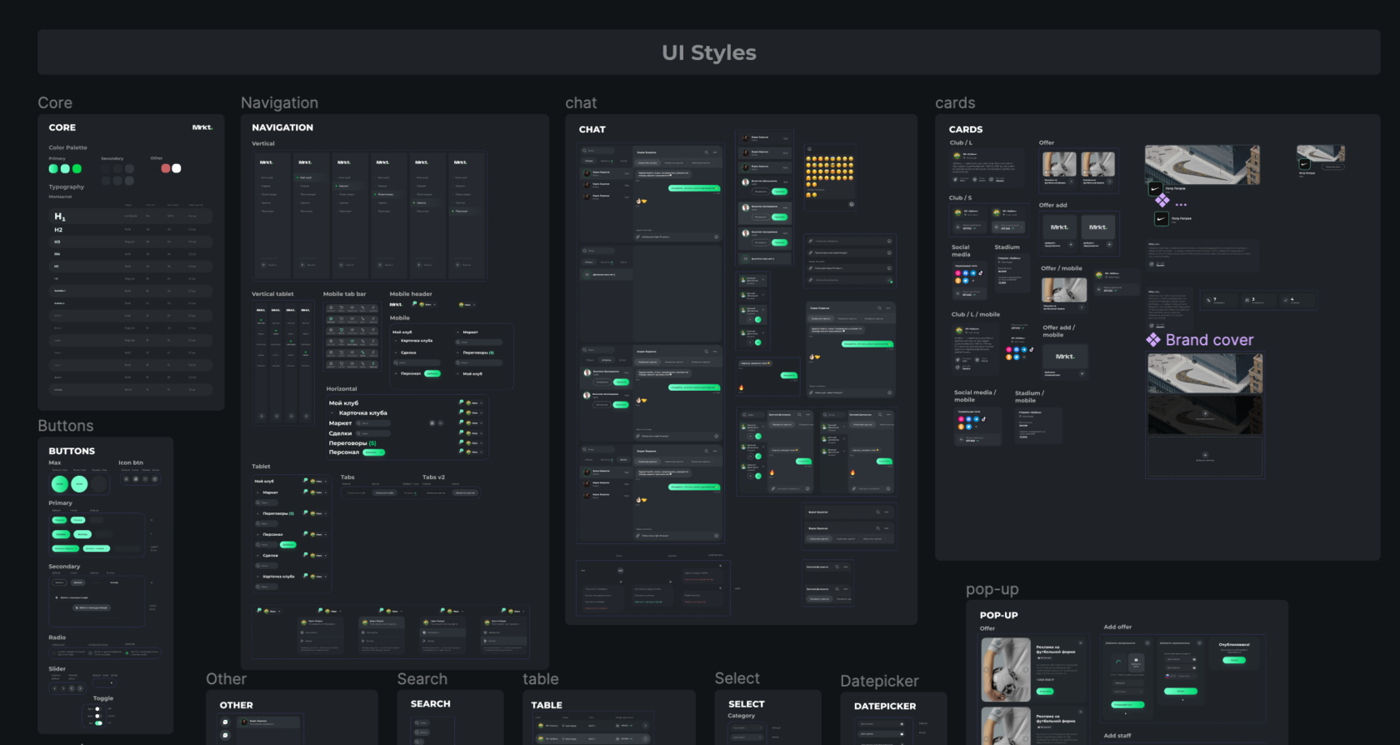Screen dimensions: 1400x745
Task: Click the "Icon btn" label in Buttons panel
Action: click(x=131, y=462)
